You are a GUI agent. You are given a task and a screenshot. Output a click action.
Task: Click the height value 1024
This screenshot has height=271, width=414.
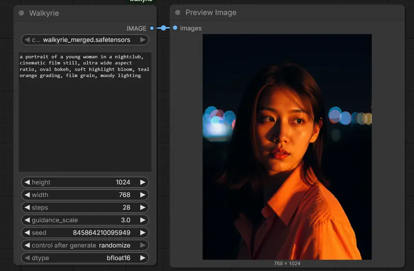tap(123, 182)
